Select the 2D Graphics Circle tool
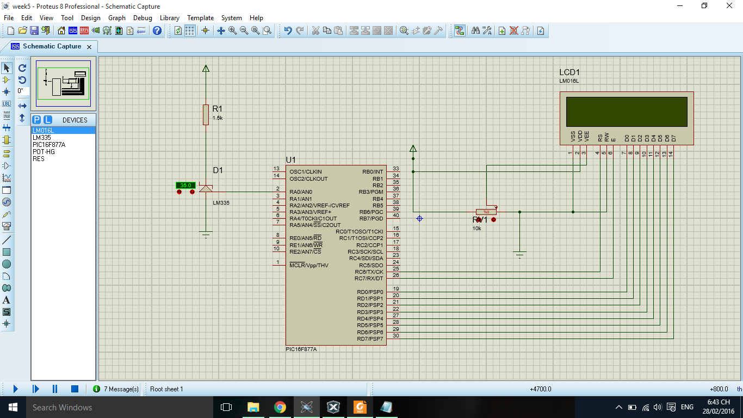 [7, 264]
